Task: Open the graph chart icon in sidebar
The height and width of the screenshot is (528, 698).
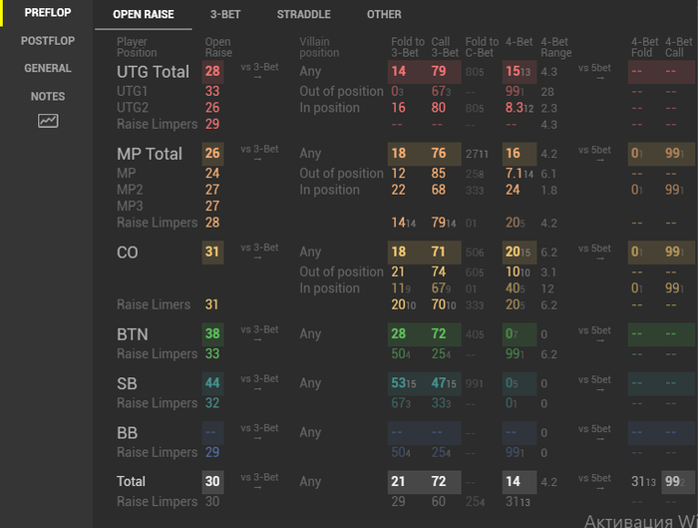Action: click(x=48, y=121)
